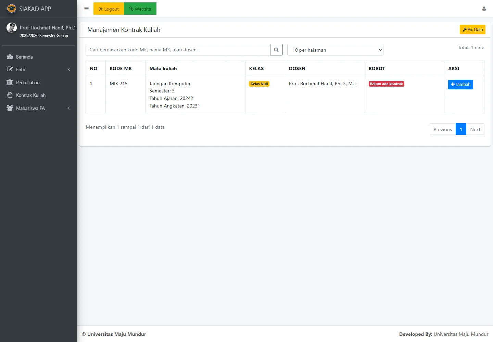Click the user profile icon at top right

coord(484,9)
